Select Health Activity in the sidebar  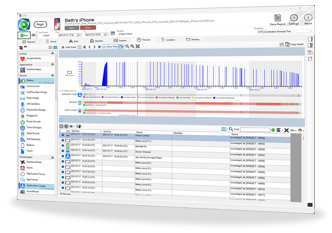[x=33, y=59]
